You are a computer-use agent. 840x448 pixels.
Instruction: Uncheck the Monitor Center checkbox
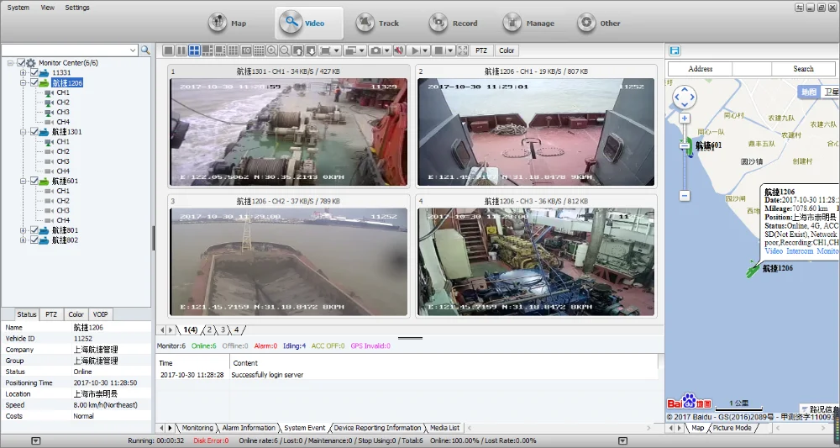[x=22, y=63]
